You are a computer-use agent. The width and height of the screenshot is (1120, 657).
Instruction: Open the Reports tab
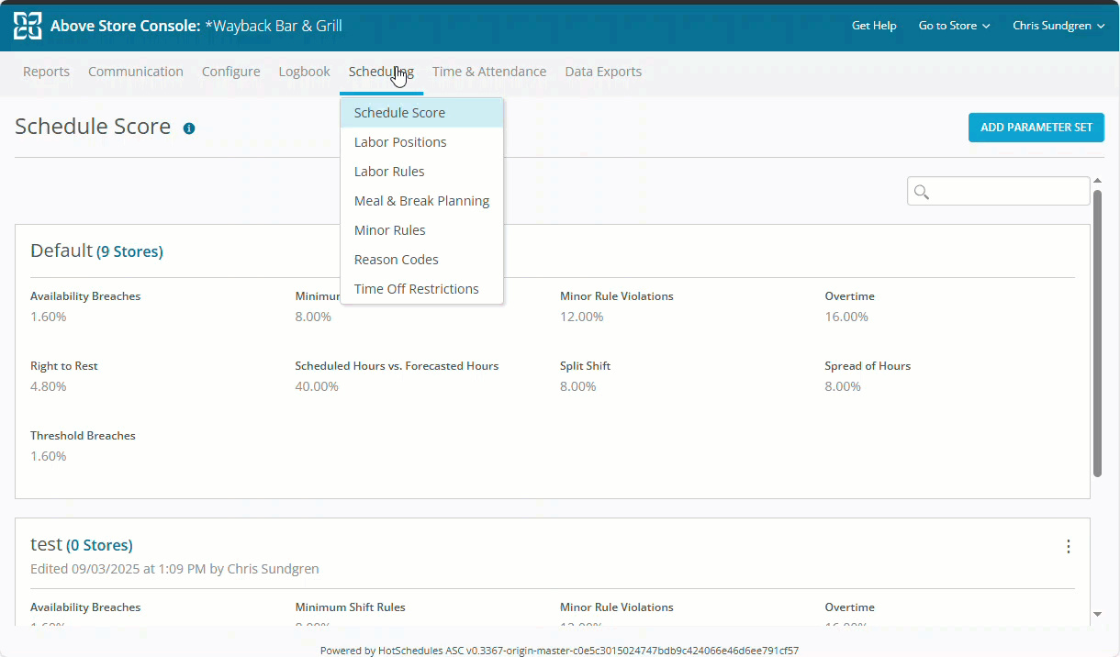[46, 72]
